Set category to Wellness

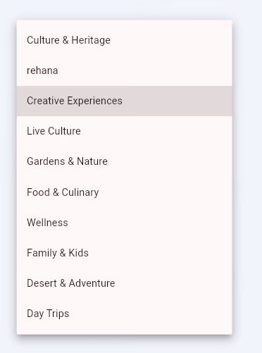[125, 223]
